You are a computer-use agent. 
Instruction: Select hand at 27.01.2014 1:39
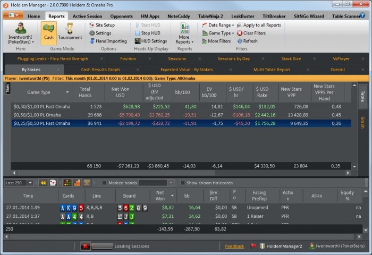pyautogui.click(x=183, y=208)
